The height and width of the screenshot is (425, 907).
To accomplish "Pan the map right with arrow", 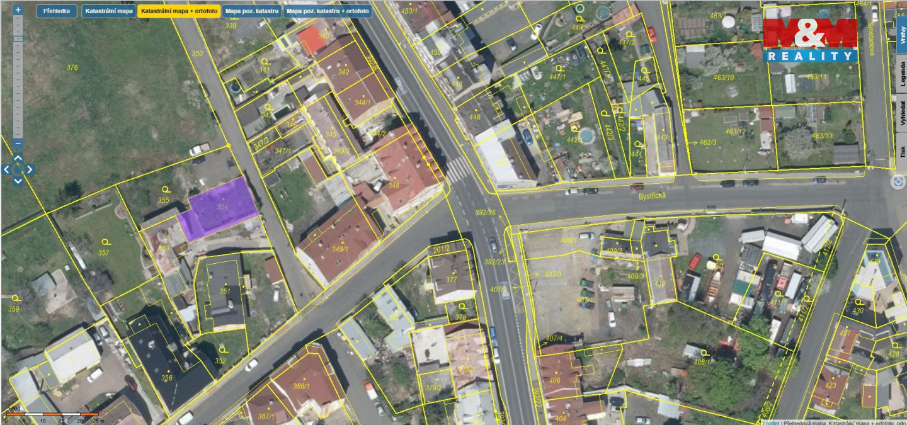I will point(30,169).
